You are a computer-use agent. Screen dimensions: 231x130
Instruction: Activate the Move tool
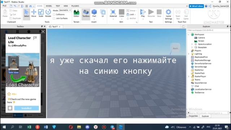[x=34, y=13]
